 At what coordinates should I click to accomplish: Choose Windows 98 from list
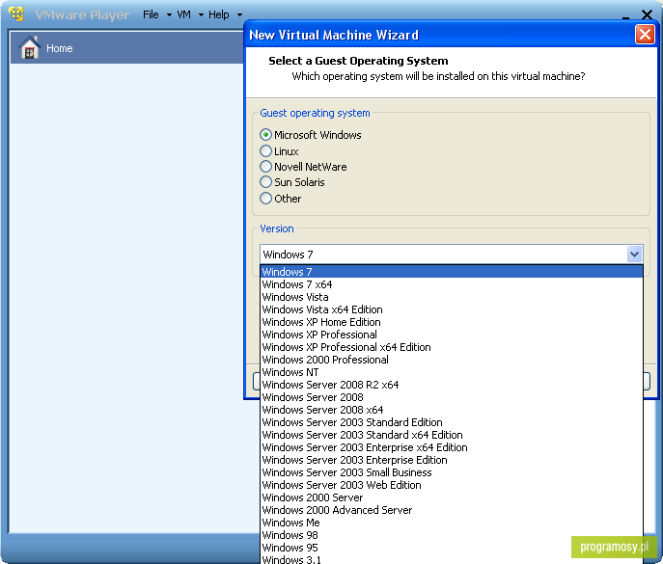point(452,535)
